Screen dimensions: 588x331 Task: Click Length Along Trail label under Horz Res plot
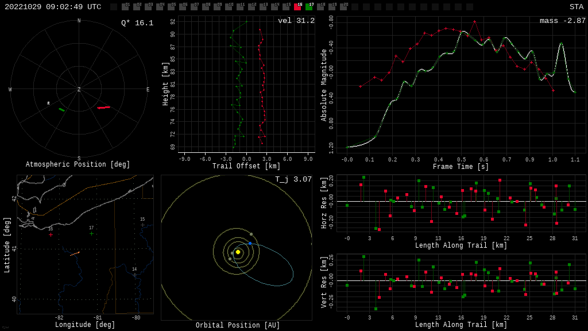(461, 245)
